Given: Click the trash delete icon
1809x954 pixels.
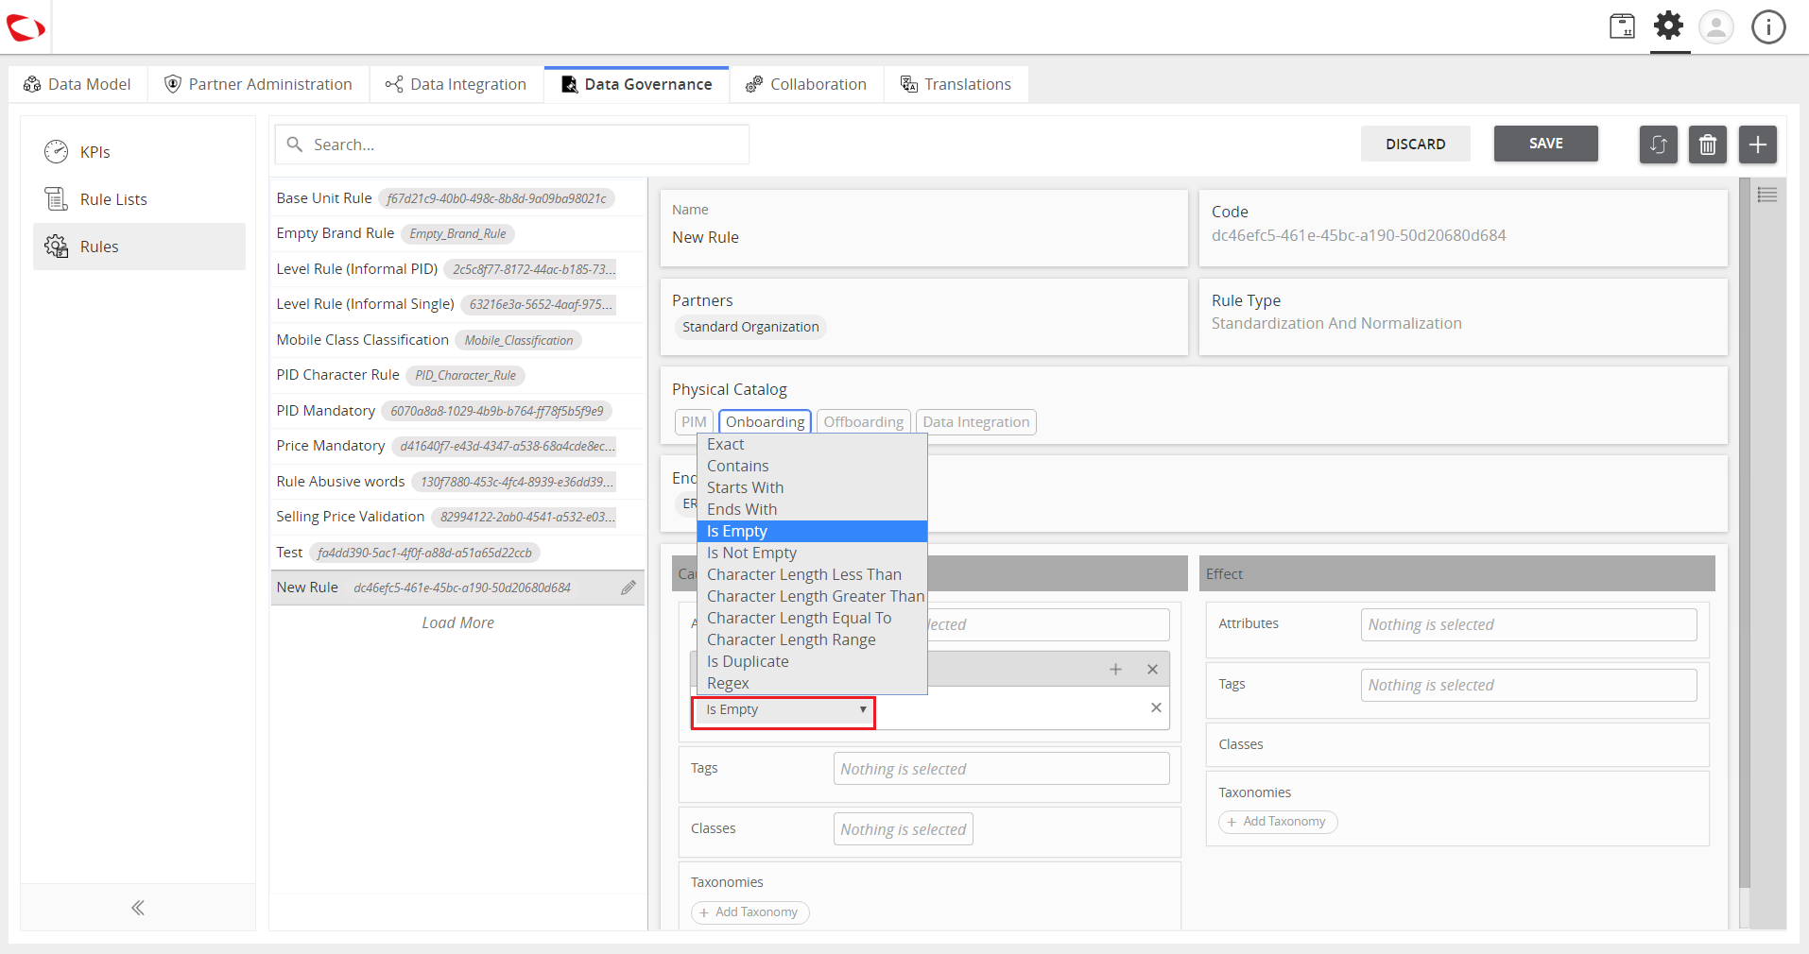Looking at the screenshot, I should click(x=1707, y=145).
